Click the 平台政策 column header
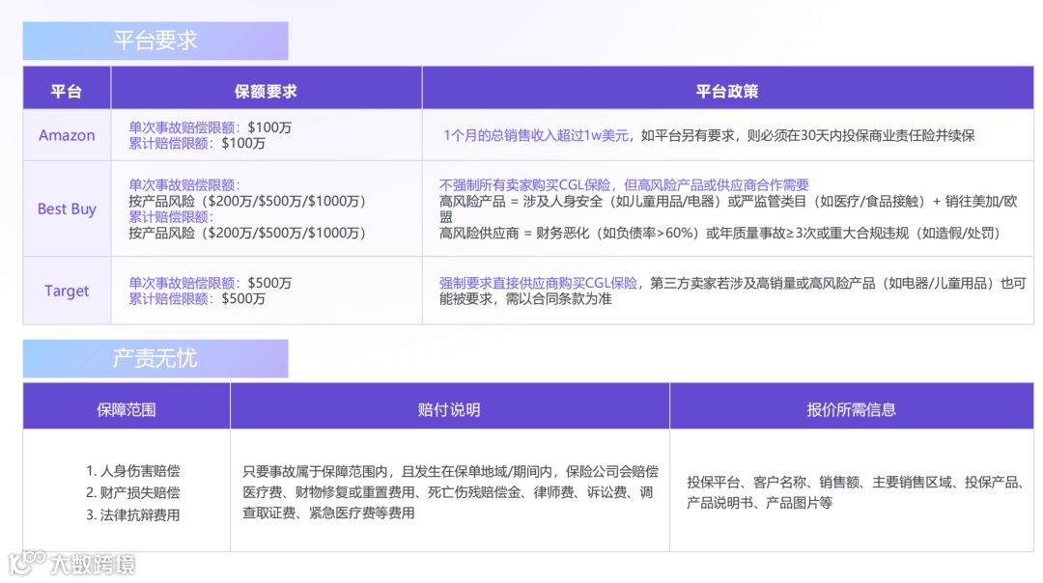This screenshot has width=1043, height=583. coord(727,91)
